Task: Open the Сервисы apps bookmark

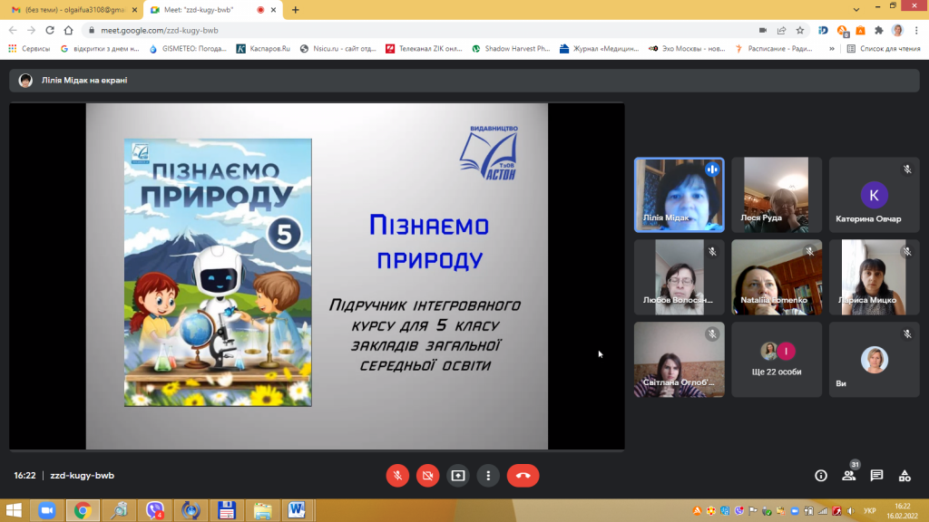Action: pos(29,49)
